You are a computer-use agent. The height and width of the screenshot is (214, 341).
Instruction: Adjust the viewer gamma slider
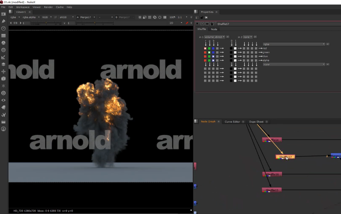(x=94, y=23)
